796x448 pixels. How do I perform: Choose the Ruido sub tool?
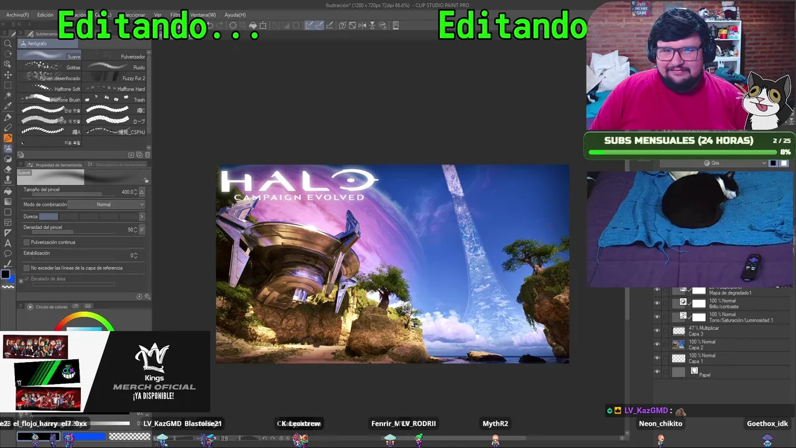115,67
